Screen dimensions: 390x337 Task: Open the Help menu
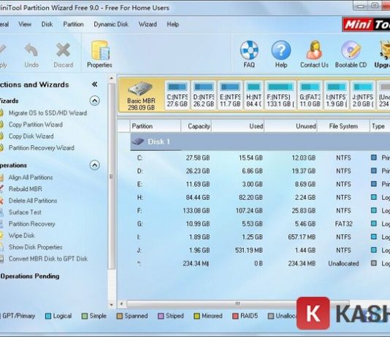pos(173,24)
